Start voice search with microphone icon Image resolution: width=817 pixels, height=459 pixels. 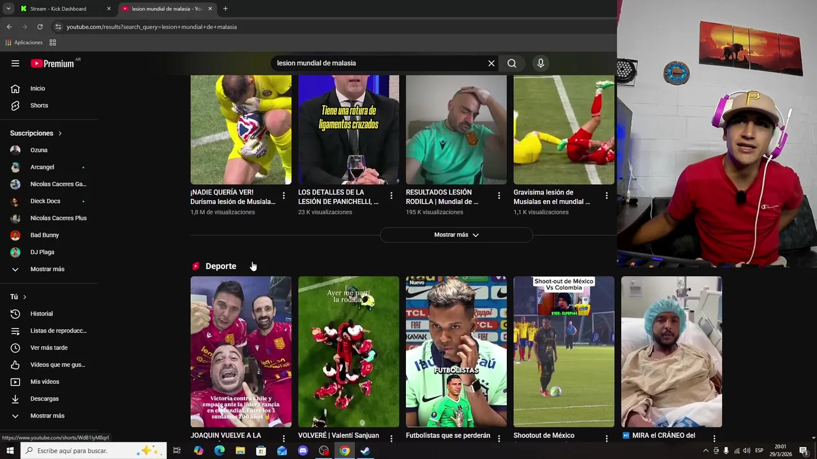pyautogui.click(x=541, y=63)
